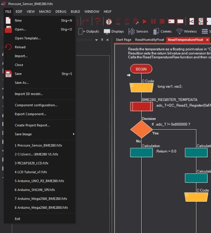Click the red Run play button
The width and height of the screenshot is (211, 233).
point(145,22)
